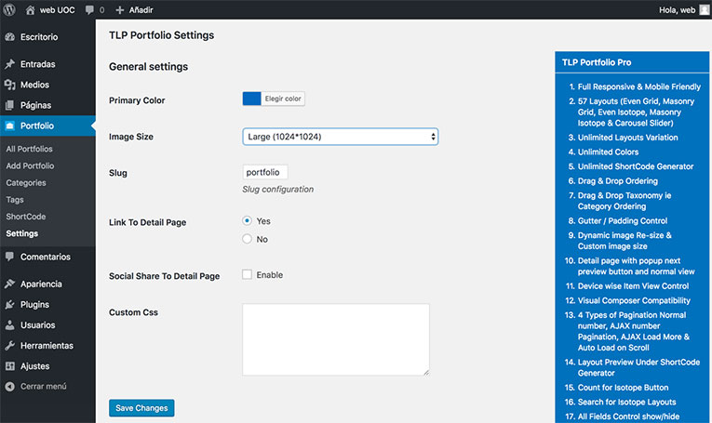Click 'Unlimited ShortCode Generator' list item
712x423 pixels.
636,166
